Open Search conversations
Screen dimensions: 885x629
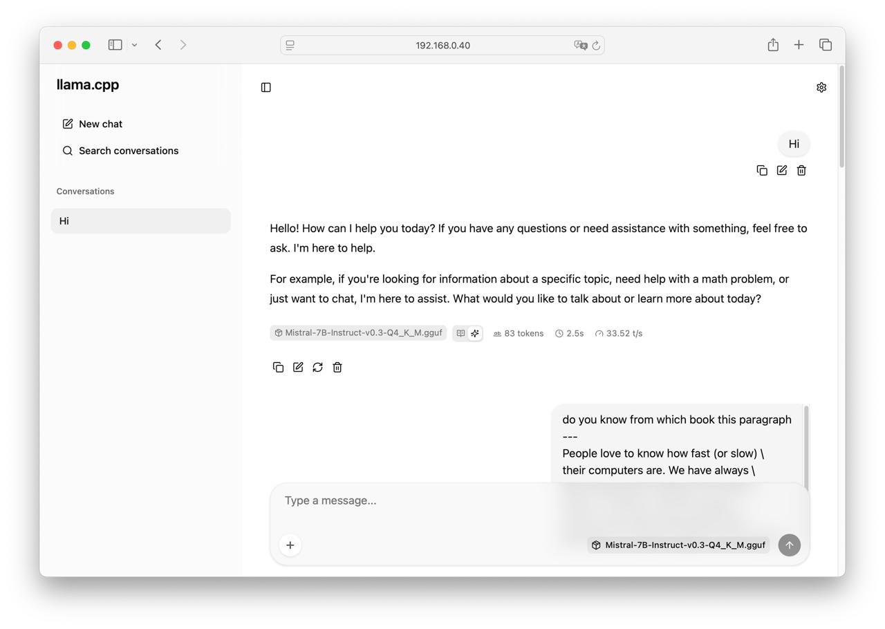(x=121, y=151)
